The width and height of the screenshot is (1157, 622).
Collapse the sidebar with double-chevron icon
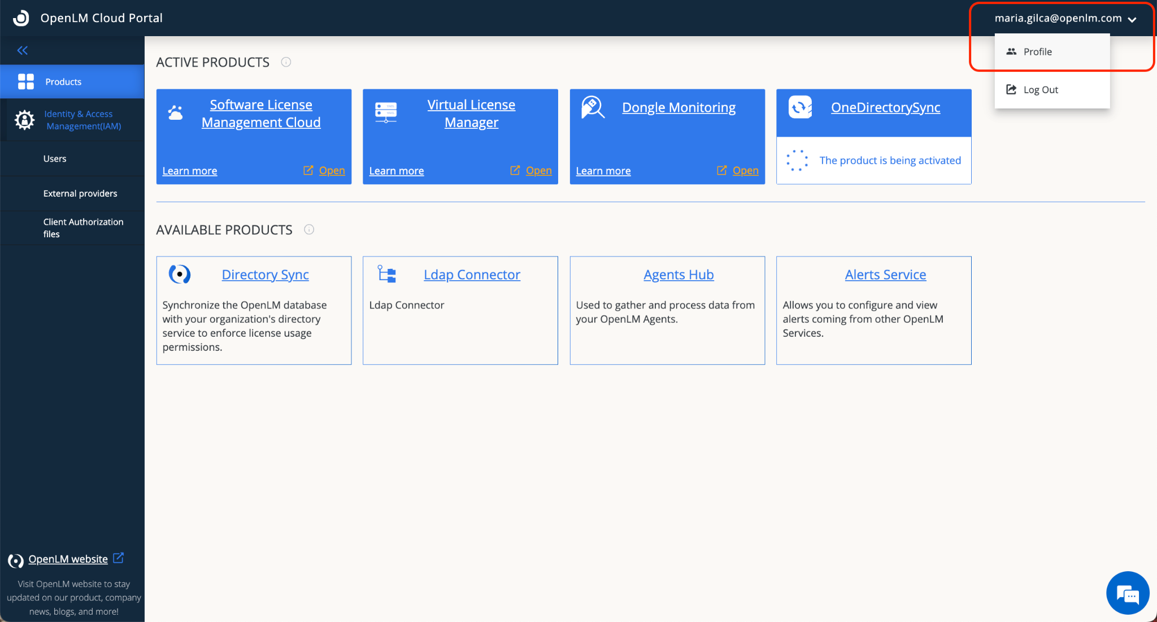coord(23,50)
